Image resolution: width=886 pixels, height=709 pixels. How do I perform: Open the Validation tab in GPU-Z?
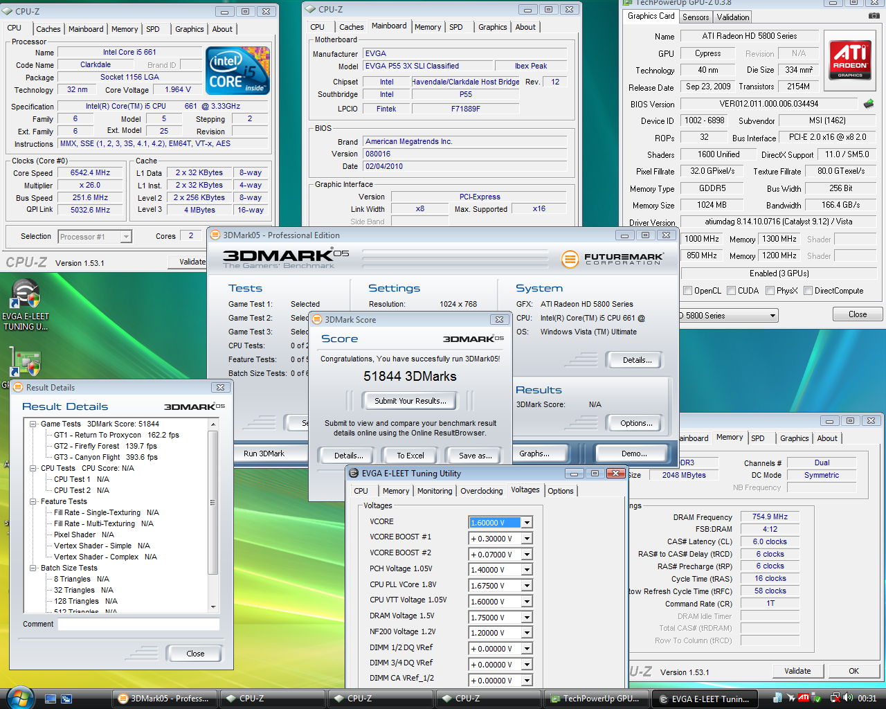point(733,17)
